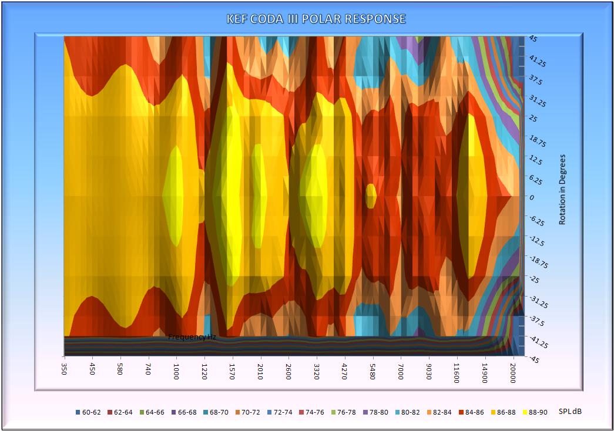Click the 11600 frequency axis label
Screen dimensions: 614x431
457,372
